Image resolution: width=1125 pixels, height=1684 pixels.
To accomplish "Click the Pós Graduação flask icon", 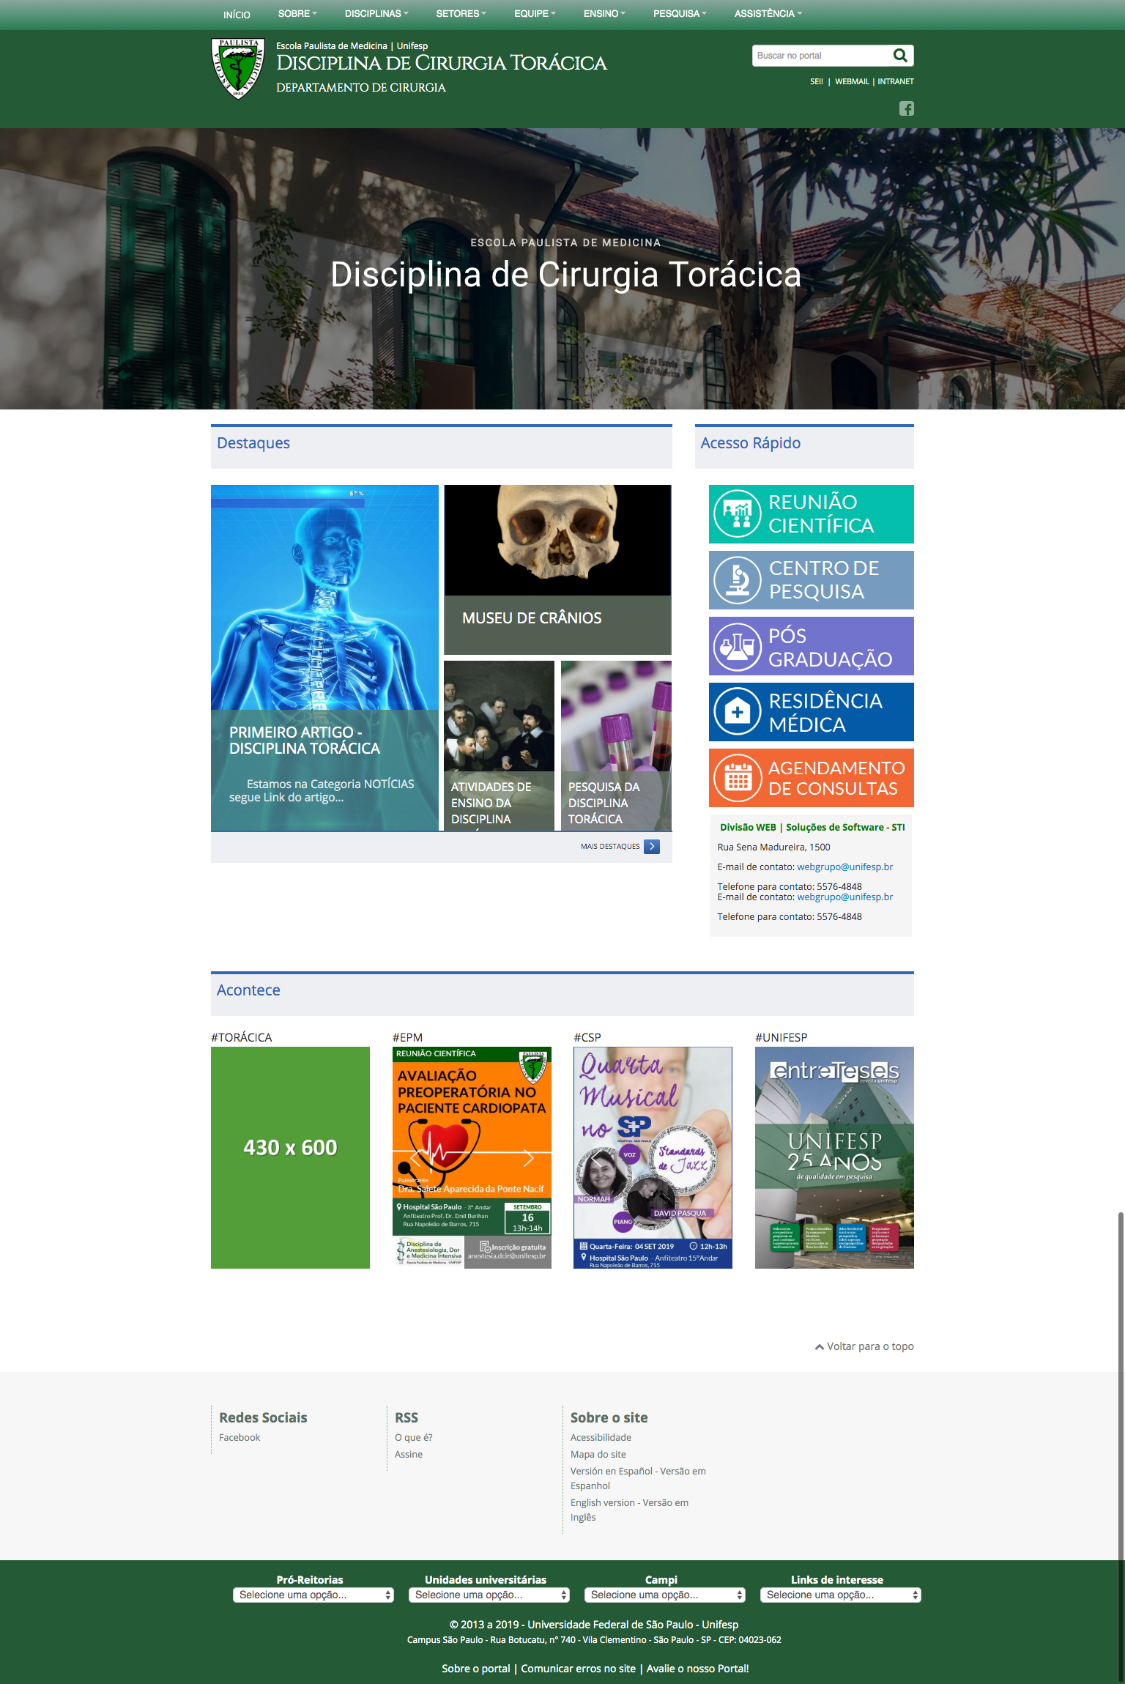I will coord(738,646).
